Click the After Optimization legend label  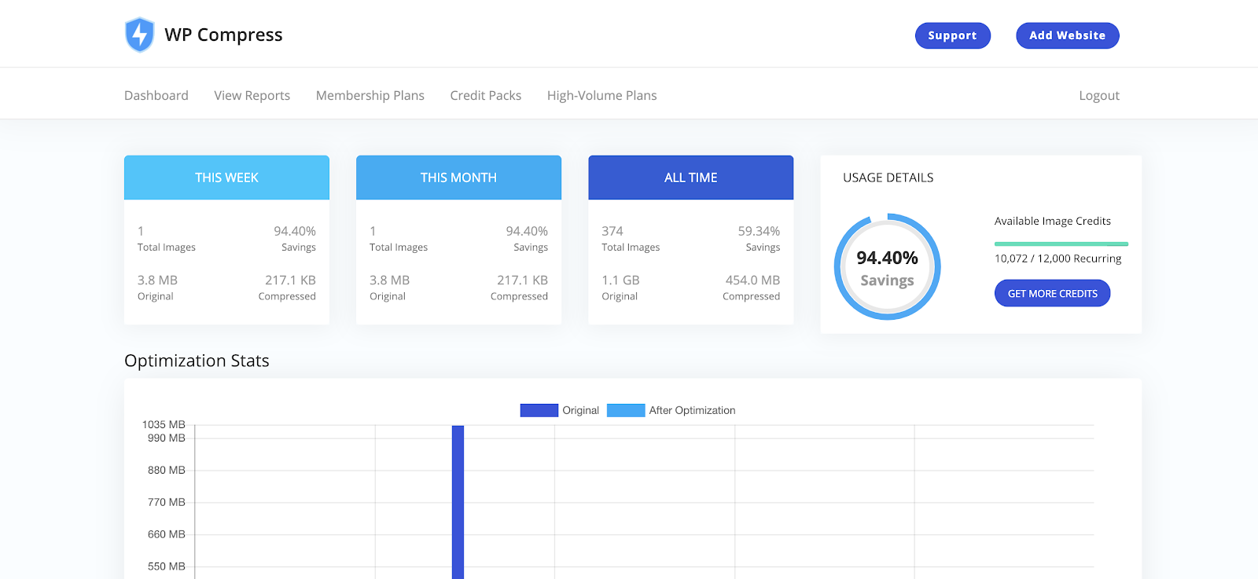[693, 410]
